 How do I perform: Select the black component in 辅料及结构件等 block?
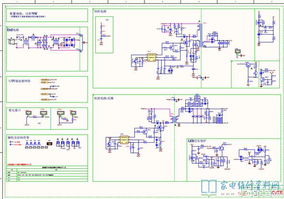[50, 144]
